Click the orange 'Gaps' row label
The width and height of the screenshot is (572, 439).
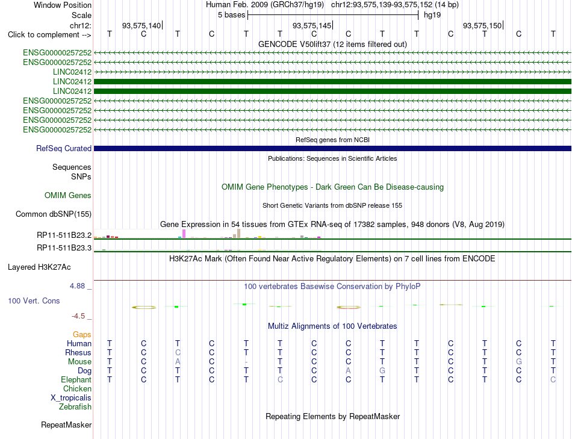(x=82, y=334)
